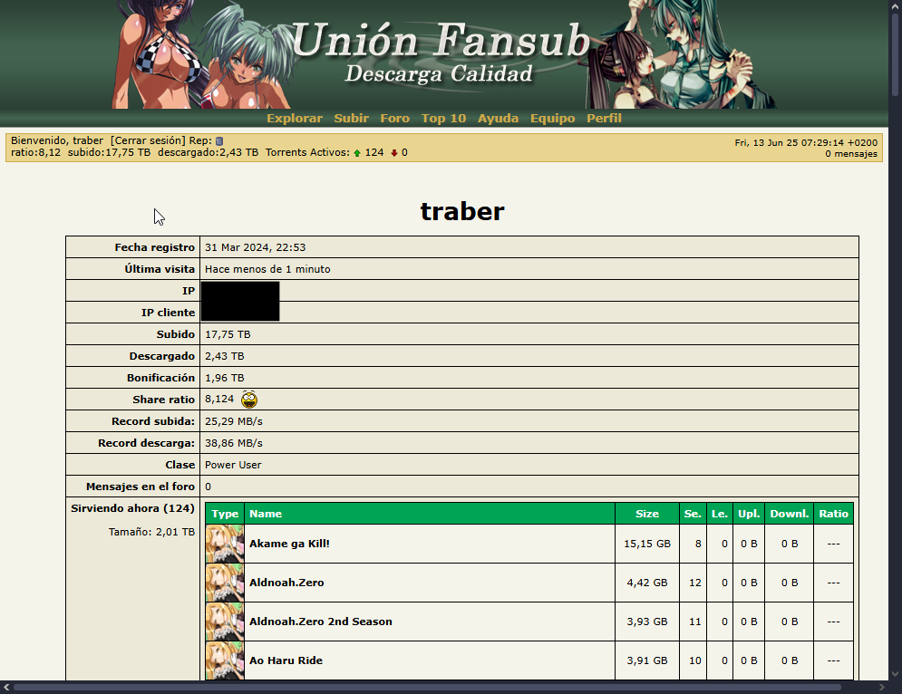Viewport: 902px width, 694px height.
Task: Click the green upload arrow icon
Action: pos(357,153)
